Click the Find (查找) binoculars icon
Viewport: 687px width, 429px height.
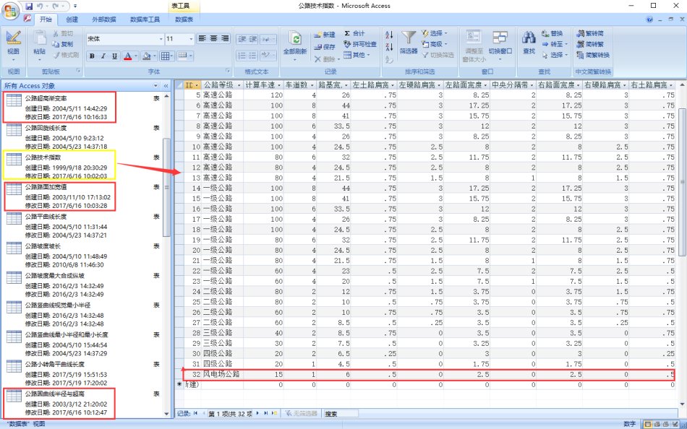529,39
